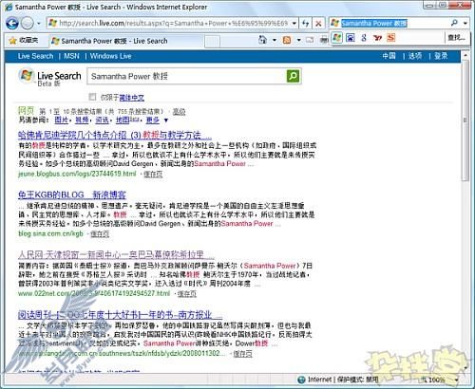This screenshot has width=475, height=389.
Task: Click the Read Mail envelope icon
Action: point(310,40)
